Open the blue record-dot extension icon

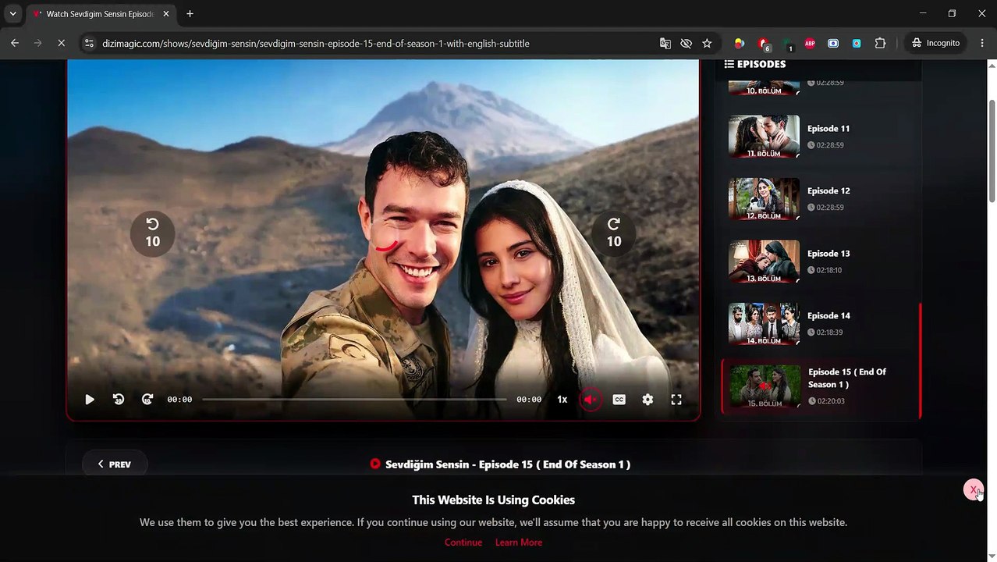(x=857, y=43)
